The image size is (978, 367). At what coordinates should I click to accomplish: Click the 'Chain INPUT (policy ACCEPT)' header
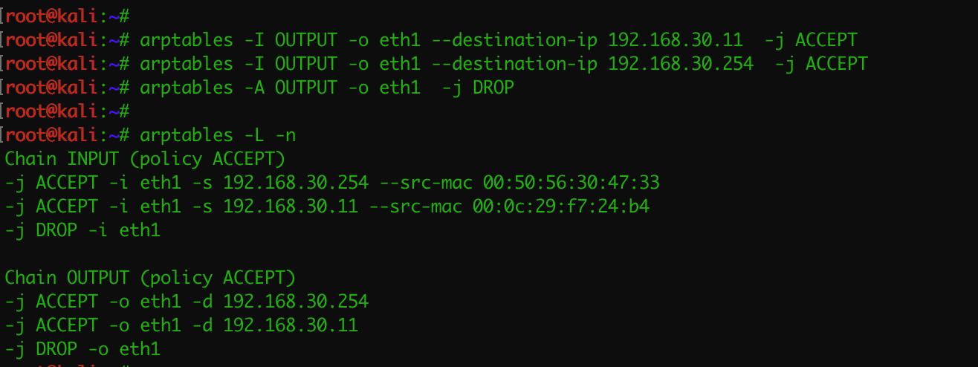[145, 158]
